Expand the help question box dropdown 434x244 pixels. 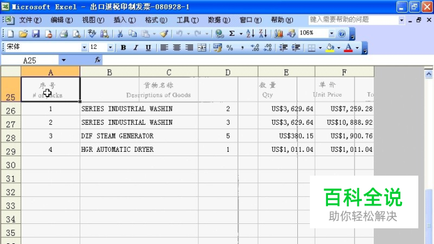click(x=401, y=20)
